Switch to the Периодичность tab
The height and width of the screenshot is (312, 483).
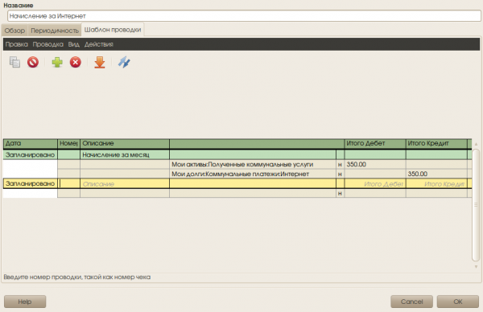(x=55, y=31)
